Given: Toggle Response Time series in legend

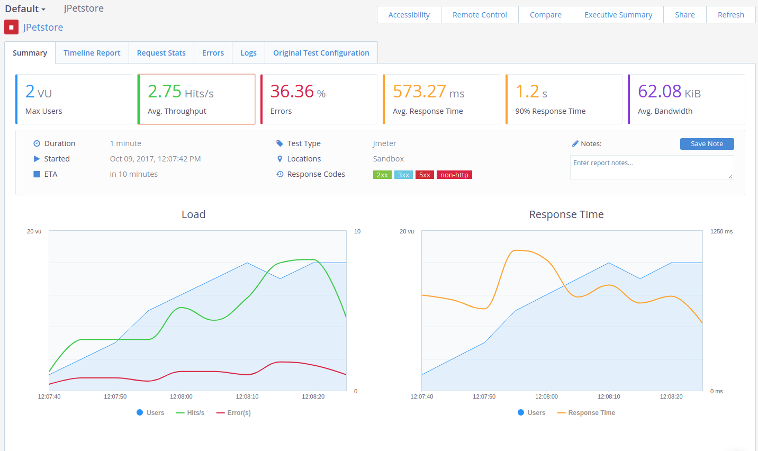Looking at the screenshot, I should click(x=586, y=413).
